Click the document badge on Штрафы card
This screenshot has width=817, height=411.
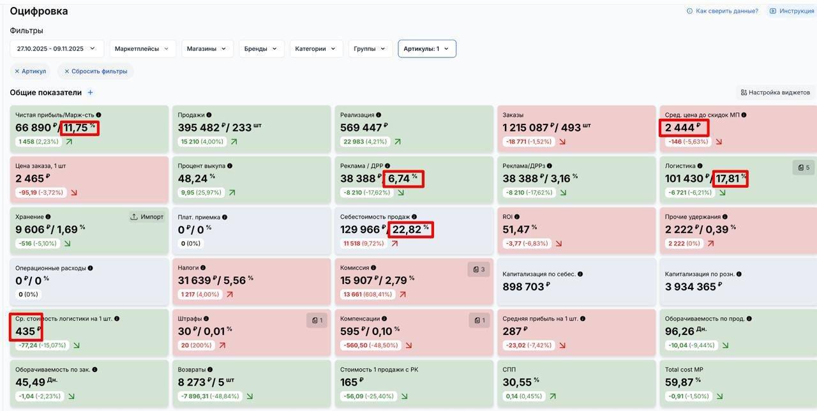click(x=316, y=320)
